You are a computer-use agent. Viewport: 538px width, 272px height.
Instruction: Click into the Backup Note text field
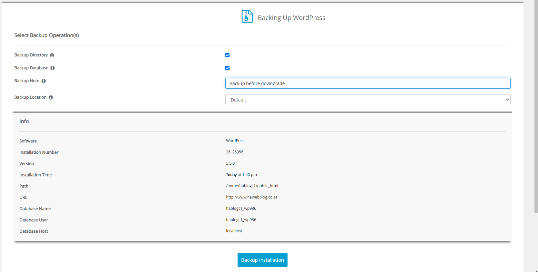[x=367, y=83]
